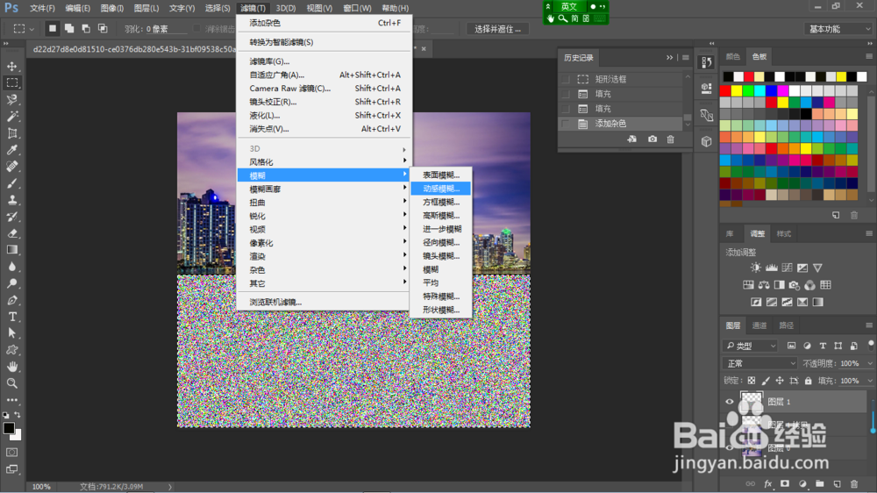This screenshot has width=877, height=493.
Task: Open 填充 100% dropdown arrow
Action: pos(870,381)
